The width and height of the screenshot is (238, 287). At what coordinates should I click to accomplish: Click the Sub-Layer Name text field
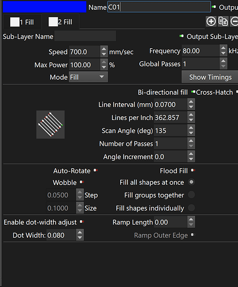pos(85,36)
